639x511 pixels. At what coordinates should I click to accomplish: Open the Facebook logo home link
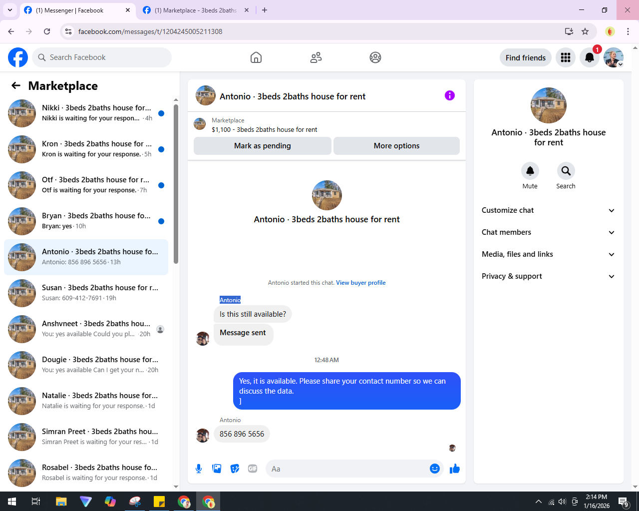point(18,57)
